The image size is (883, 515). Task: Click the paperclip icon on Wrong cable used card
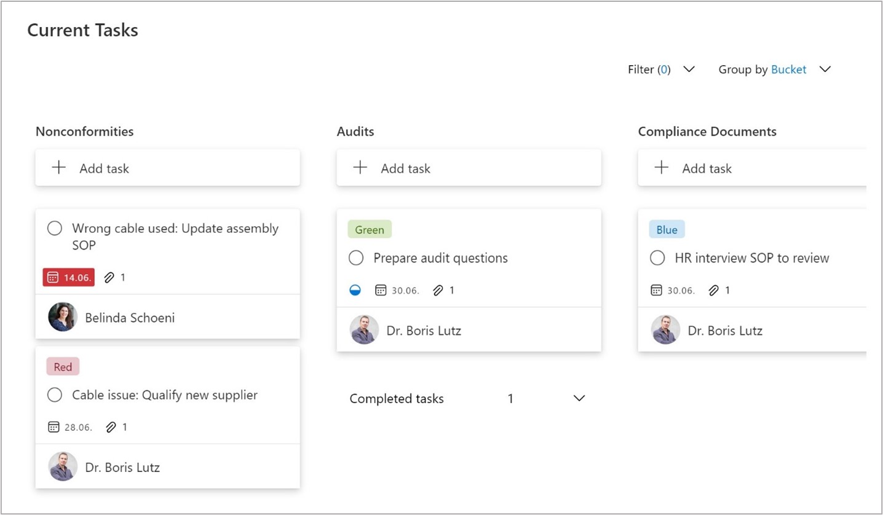(x=109, y=277)
